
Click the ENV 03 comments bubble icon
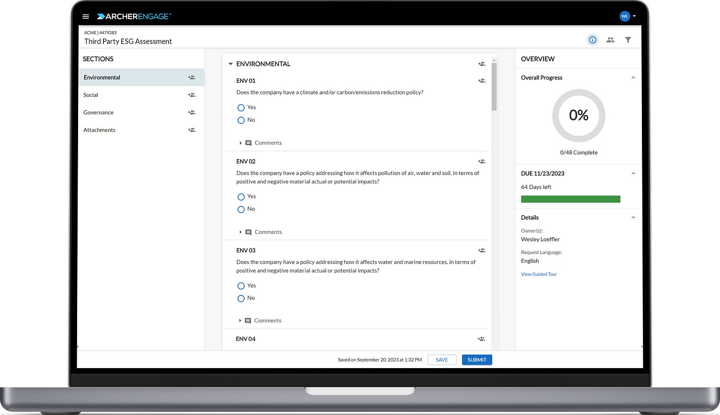(x=248, y=321)
